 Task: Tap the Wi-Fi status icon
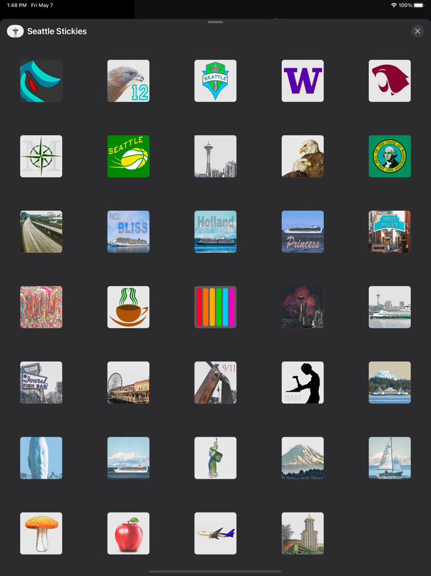[x=394, y=5]
